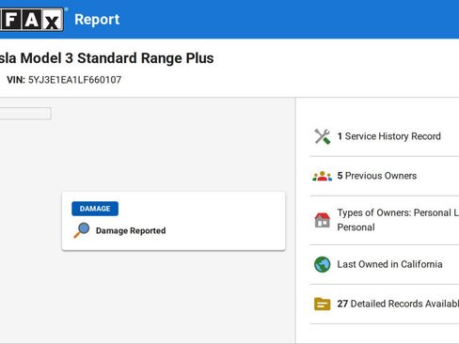
Task: Open the Damage Reported entry
Action: point(131,231)
